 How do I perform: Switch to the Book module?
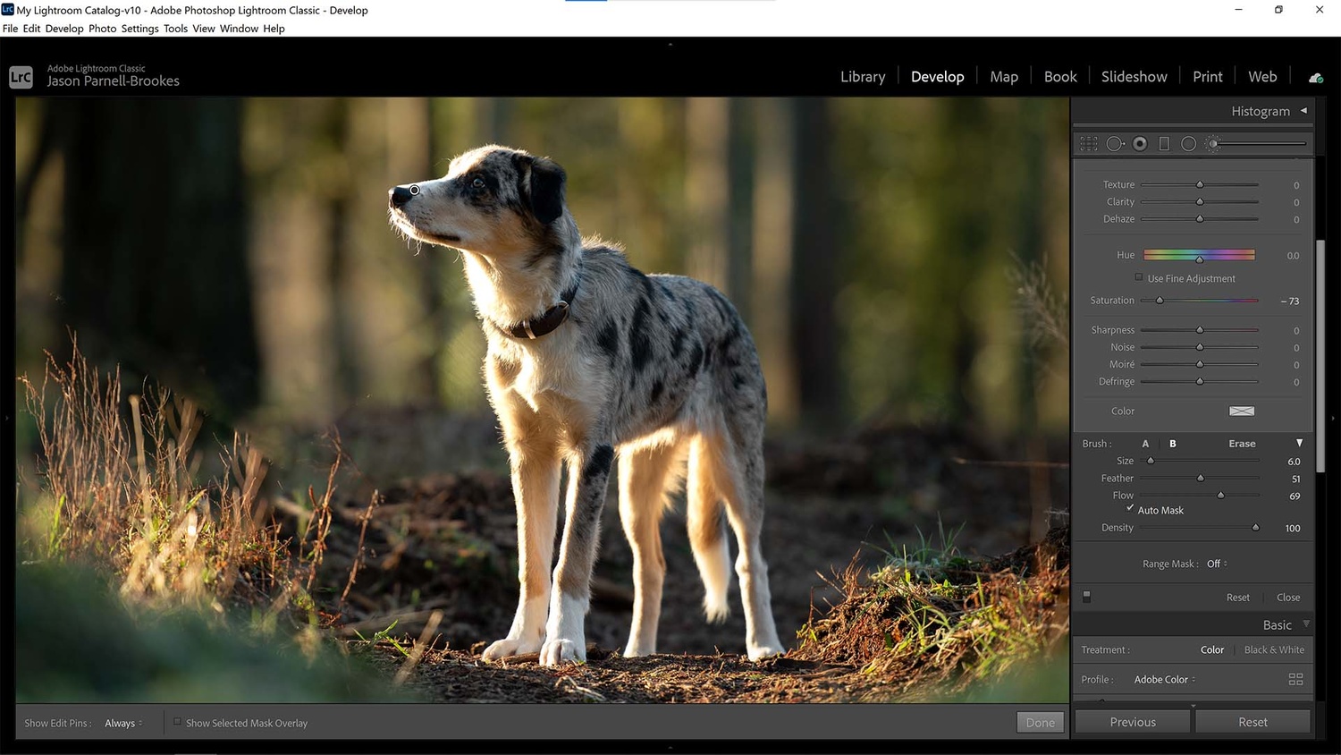1060,77
